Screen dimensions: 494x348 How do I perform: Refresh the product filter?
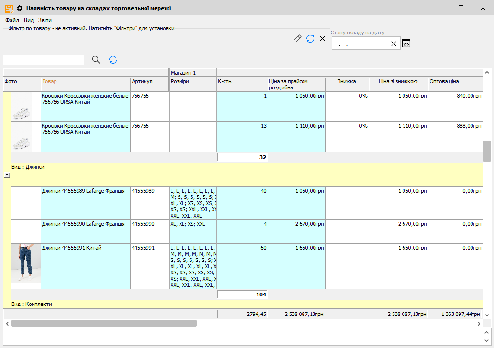pos(310,39)
